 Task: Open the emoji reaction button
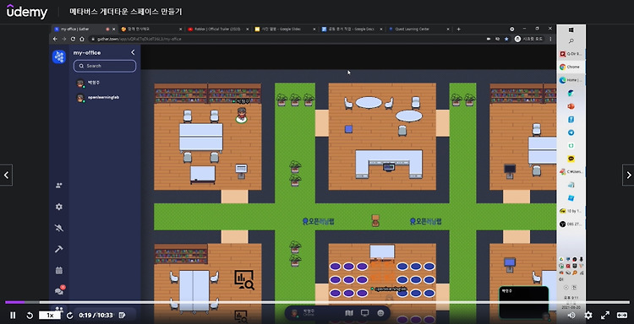380,313
